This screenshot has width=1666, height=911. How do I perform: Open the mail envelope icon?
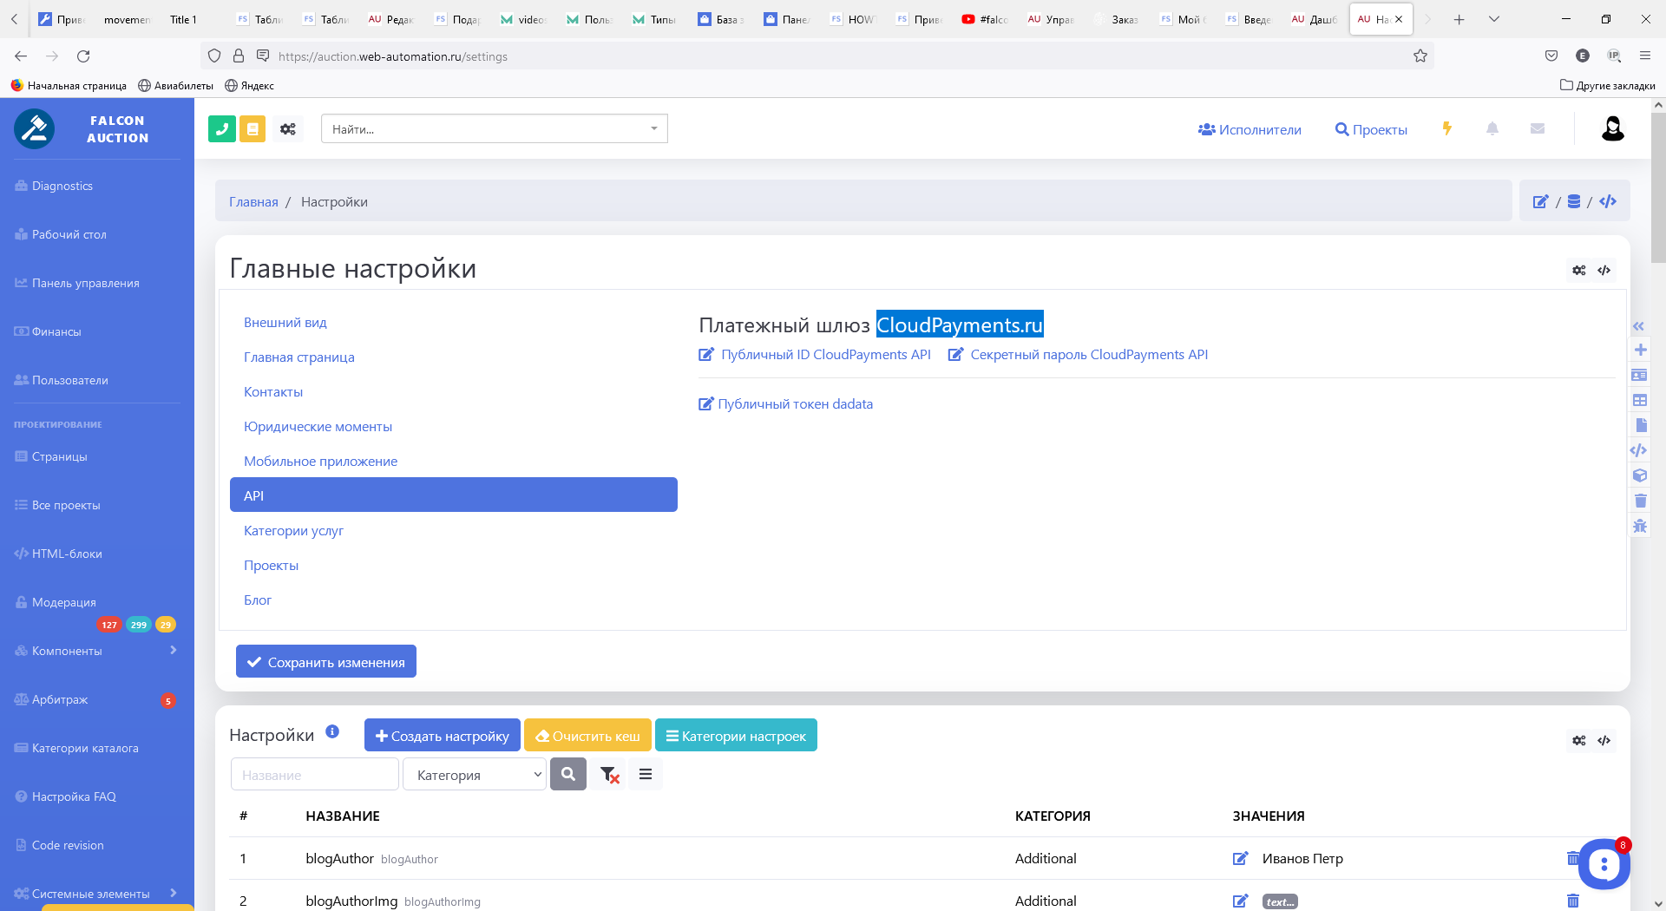1537,128
